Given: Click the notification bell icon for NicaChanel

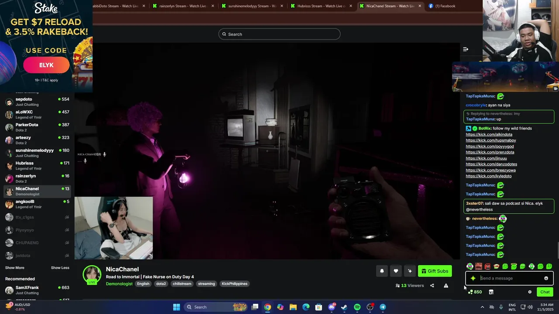Looking at the screenshot, I should (x=382, y=271).
